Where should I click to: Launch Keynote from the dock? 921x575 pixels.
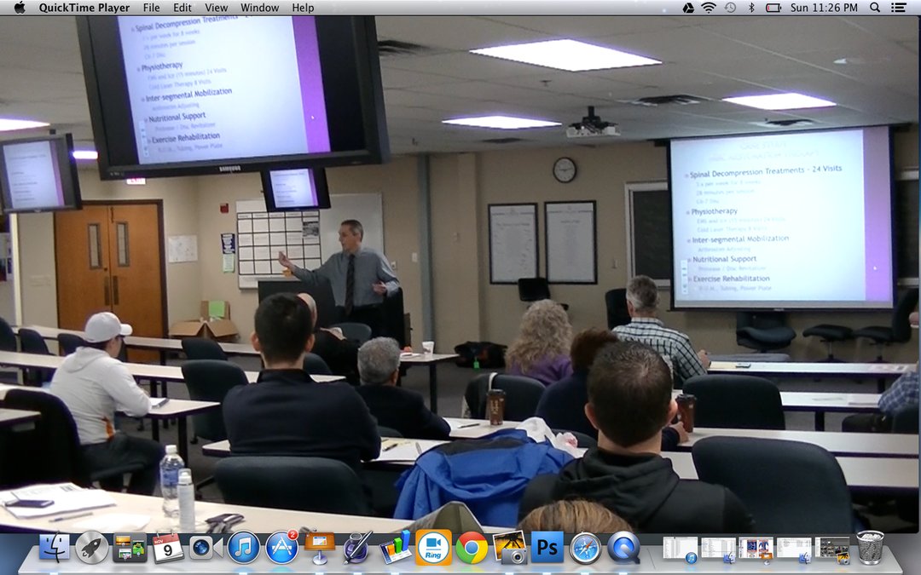(320, 548)
